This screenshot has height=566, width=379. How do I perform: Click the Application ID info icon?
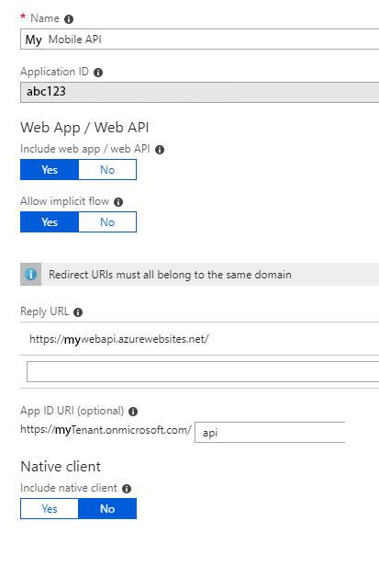[x=98, y=73]
